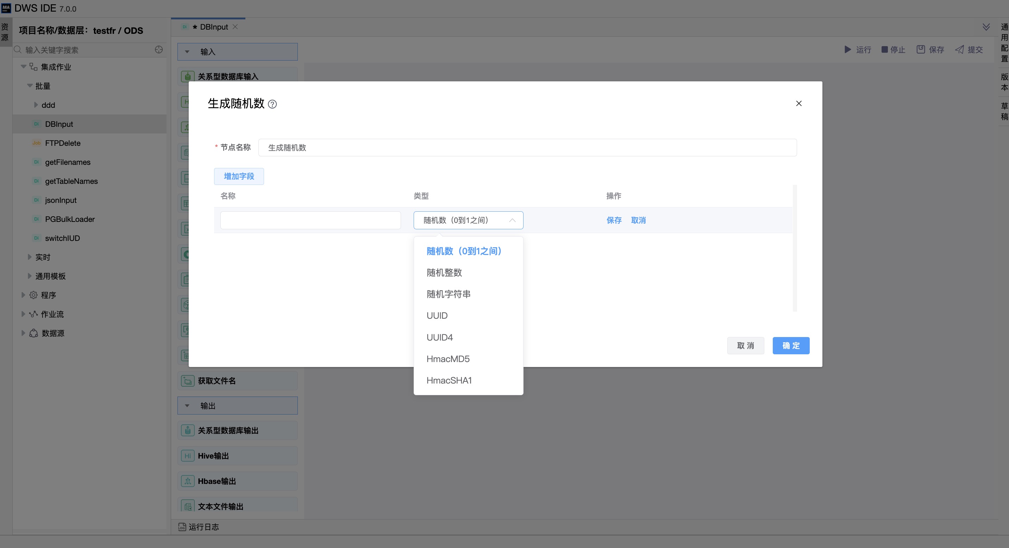Expand the 实时 tree node
Image resolution: width=1009 pixels, height=548 pixels.
pyautogui.click(x=30, y=257)
